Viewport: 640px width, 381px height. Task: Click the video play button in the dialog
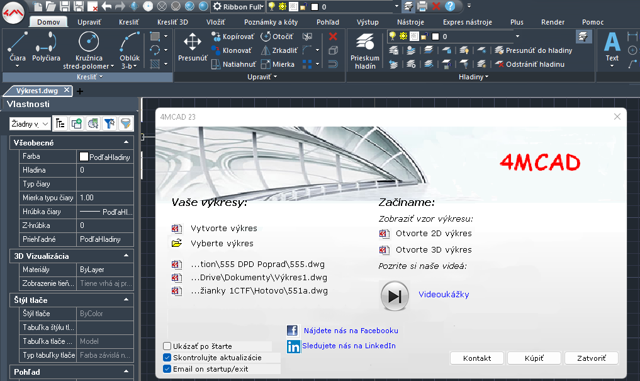pyautogui.click(x=395, y=296)
